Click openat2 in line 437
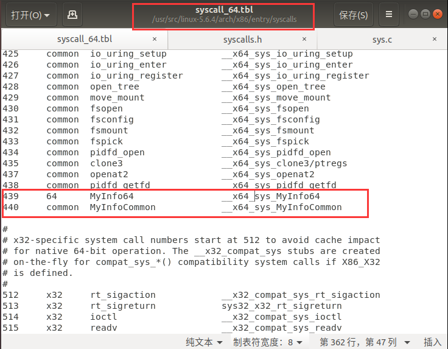Screen dimensions: 448x349 109,174
